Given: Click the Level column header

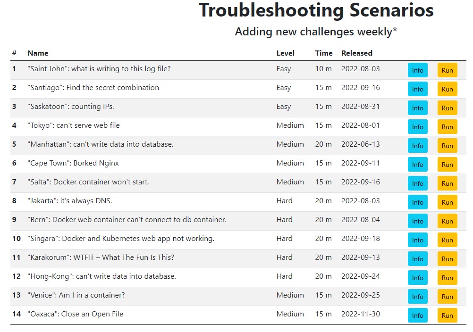Looking at the screenshot, I should [x=285, y=53].
